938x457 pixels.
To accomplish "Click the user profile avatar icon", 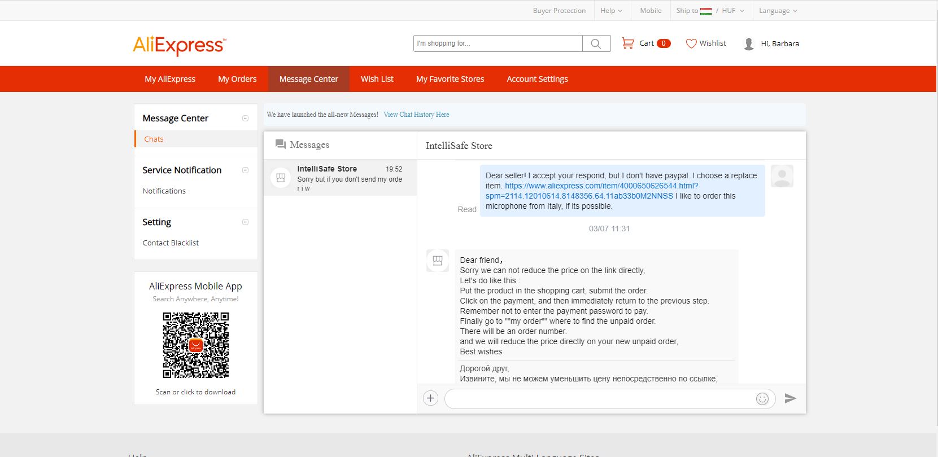I will tap(749, 44).
